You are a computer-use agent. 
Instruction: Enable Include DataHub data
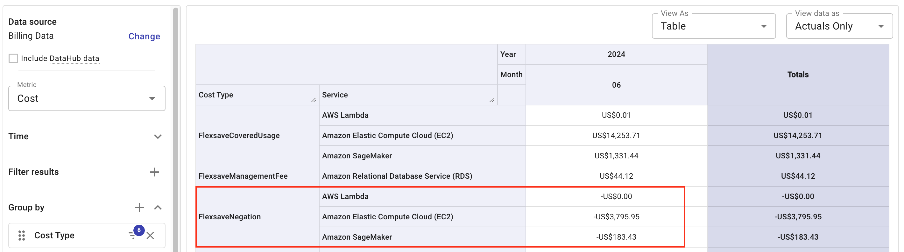pos(13,58)
